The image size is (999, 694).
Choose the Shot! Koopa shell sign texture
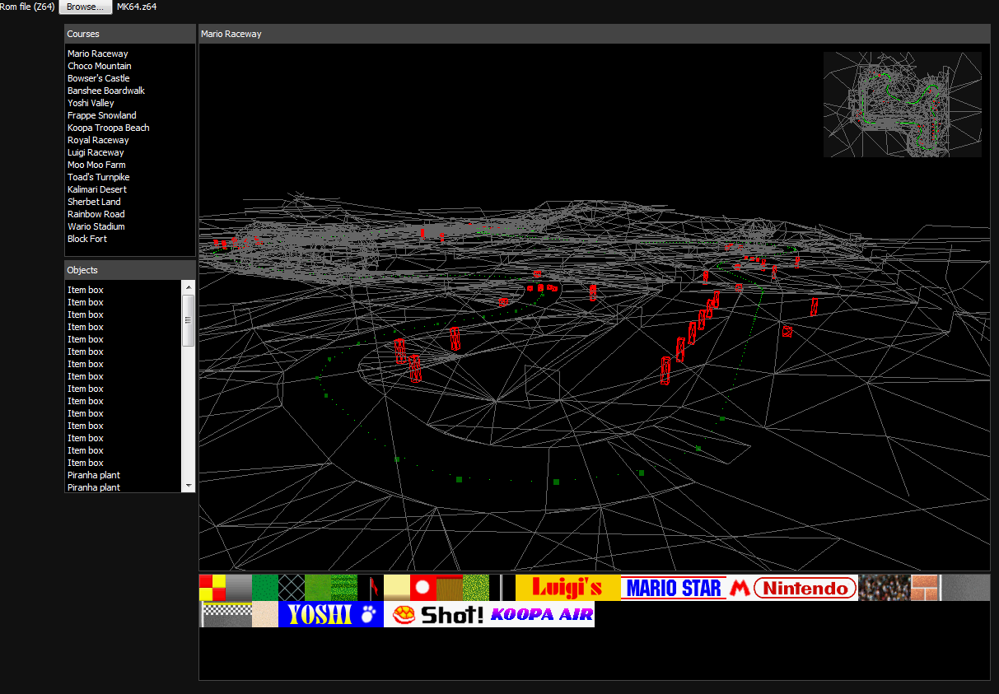pyautogui.click(x=436, y=614)
